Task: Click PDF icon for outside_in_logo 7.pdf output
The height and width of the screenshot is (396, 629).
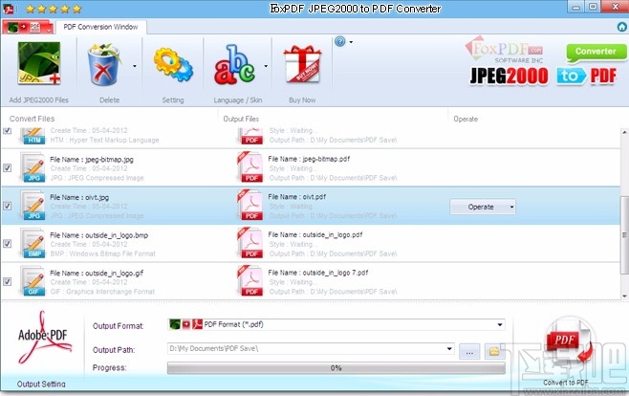Action: point(250,281)
